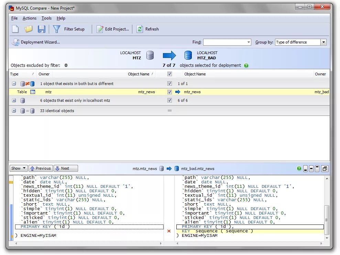Expand the 6 objects only in mtz group

pos(14,100)
